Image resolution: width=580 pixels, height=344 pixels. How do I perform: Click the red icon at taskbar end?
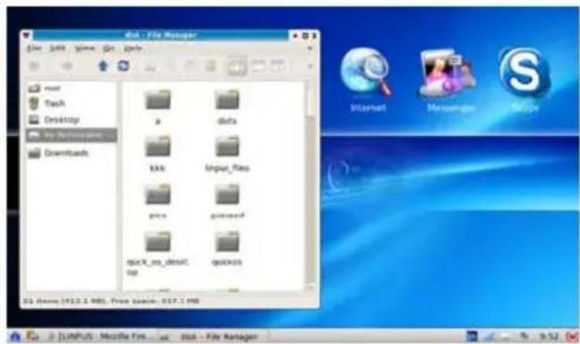pyautogui.click(x=572, y=337)
